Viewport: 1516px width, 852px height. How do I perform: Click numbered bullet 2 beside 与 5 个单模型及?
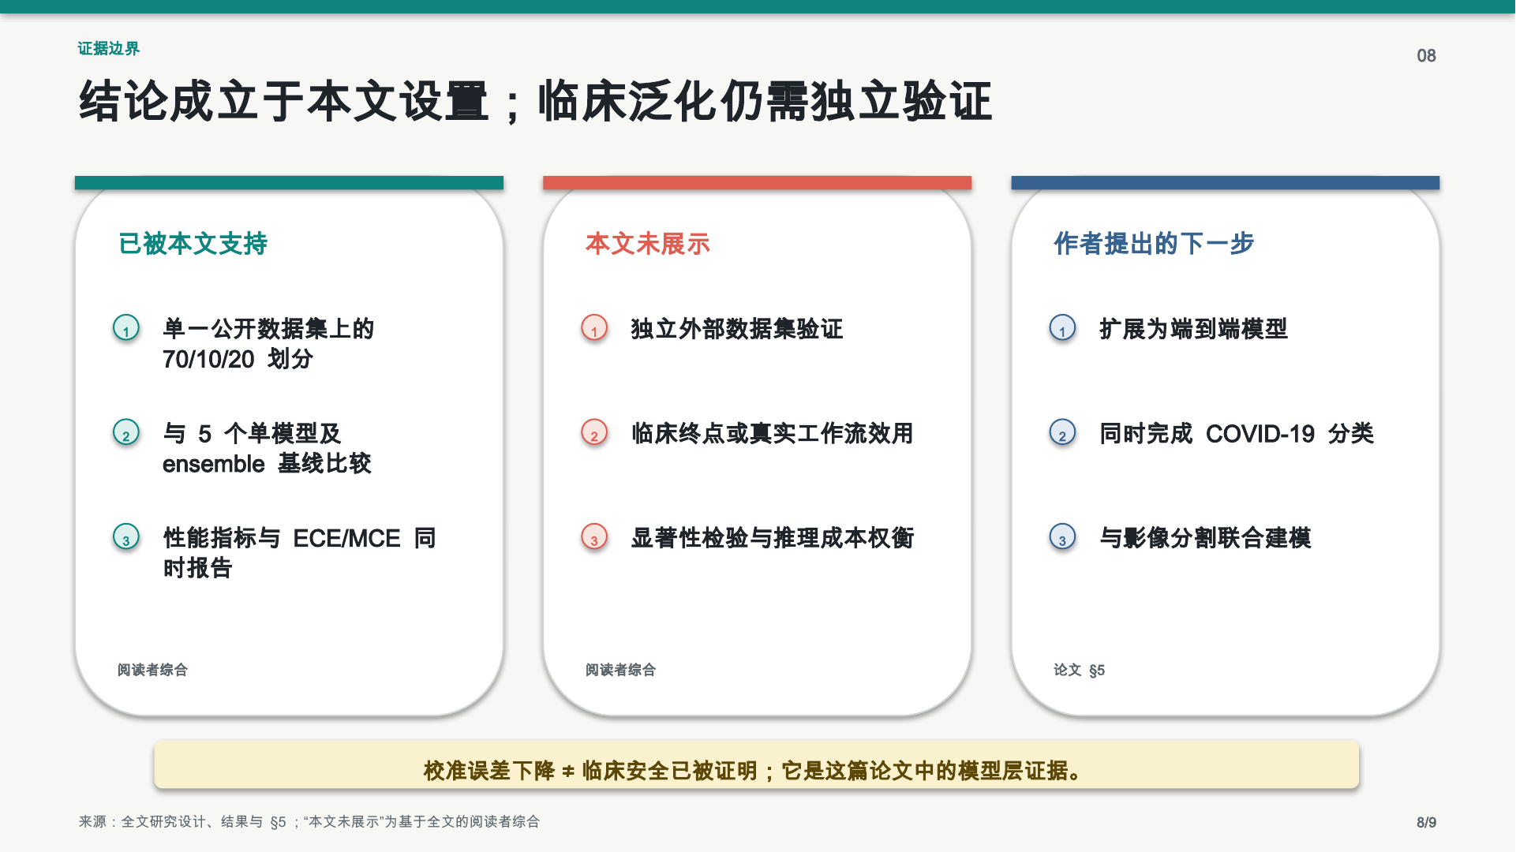coord(126,432)
